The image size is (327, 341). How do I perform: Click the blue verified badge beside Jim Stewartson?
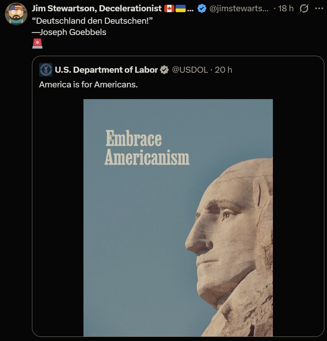(202, 9)
